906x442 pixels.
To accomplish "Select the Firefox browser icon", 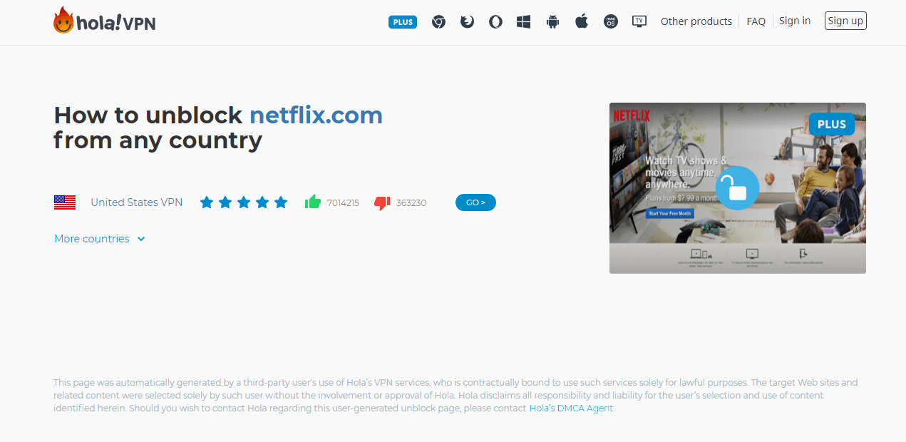I will click(467, 22).
